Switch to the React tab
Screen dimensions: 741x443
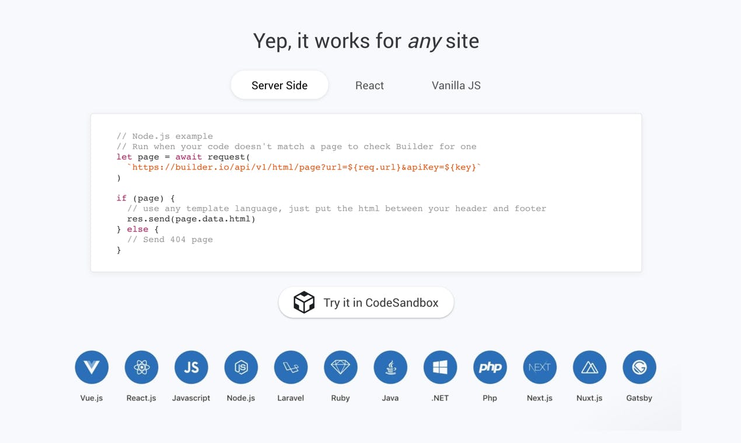tap(369, 85)
